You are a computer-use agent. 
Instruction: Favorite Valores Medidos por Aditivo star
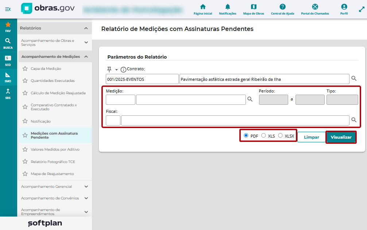[x=25, y=150]
